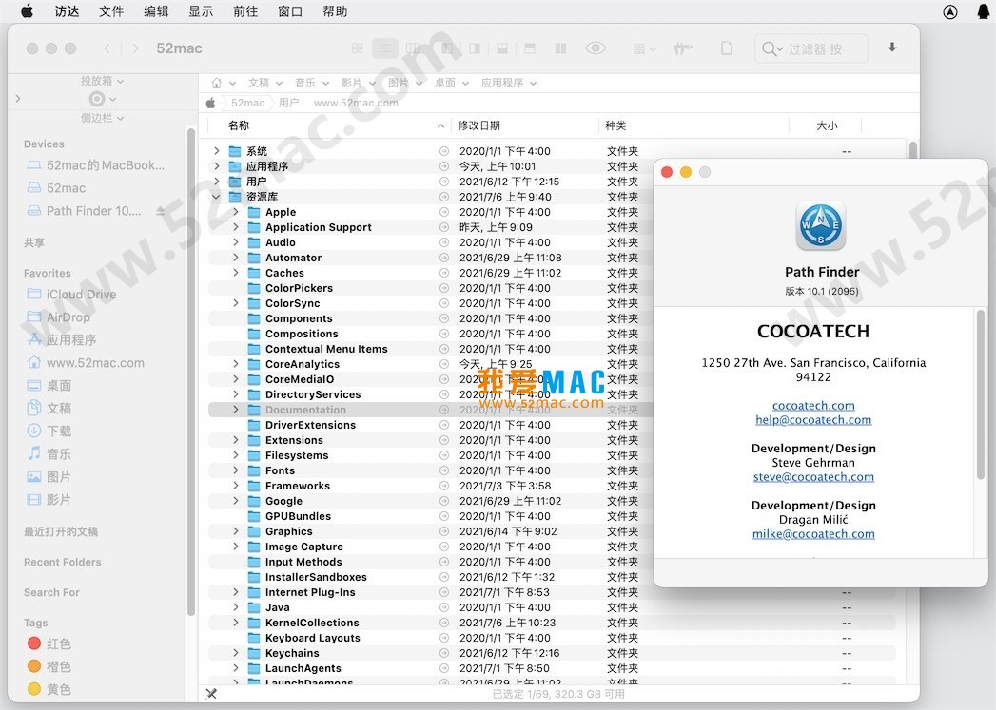
Task: Click steve@cocoatech.com email link
Action: [813, 476]
